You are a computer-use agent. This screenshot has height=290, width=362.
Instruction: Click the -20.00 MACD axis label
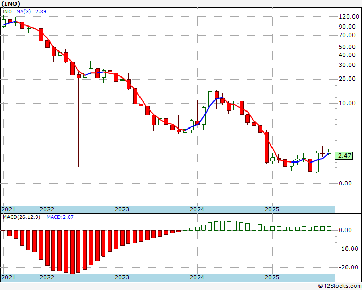tap(348, 267)
